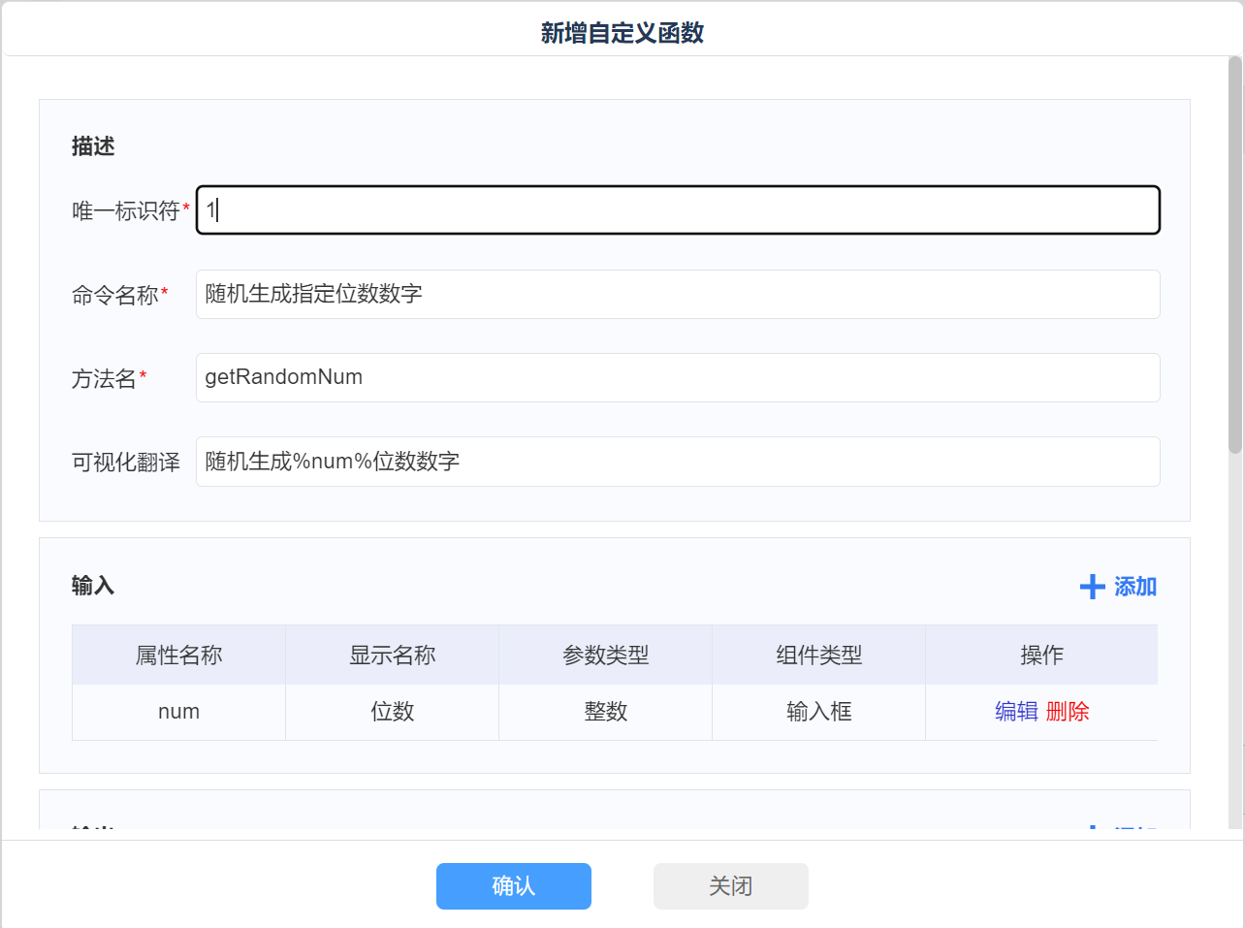Click the 可视化翻译 input box
The width and height of the screenshot is (1245, 928).
678,462
